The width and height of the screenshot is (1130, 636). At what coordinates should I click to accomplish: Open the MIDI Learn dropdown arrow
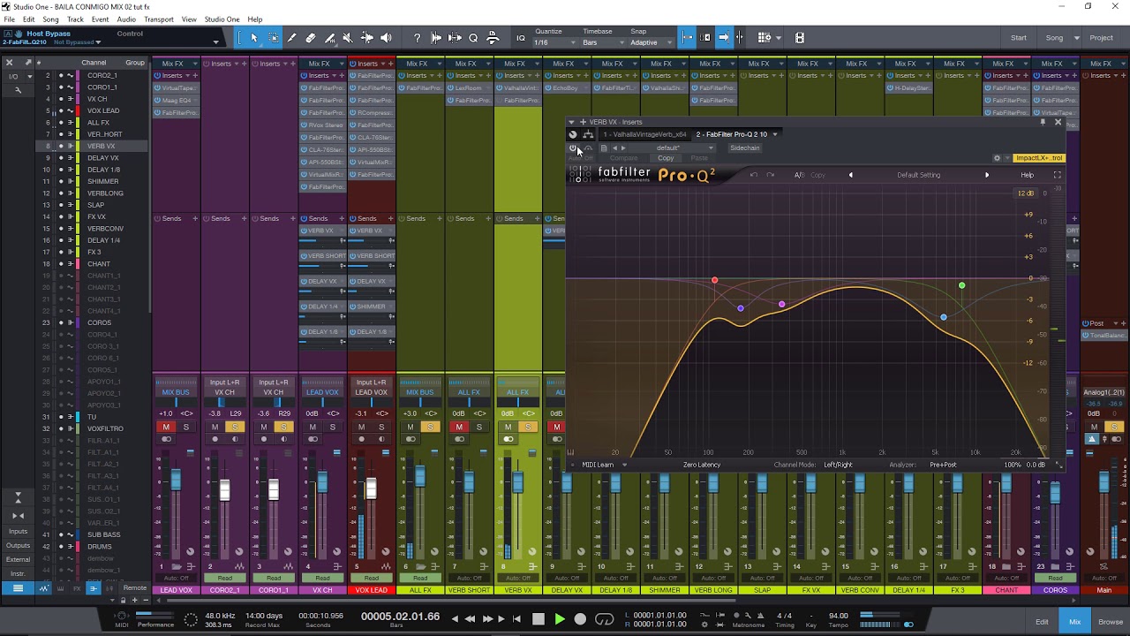click(x=624, y=465)
